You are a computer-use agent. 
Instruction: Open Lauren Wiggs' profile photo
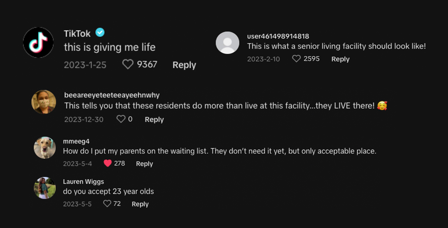click(45, 188)
